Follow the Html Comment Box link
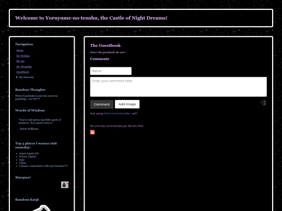The width and height of the screenshot is (282, 211). [x=117, y=114]
